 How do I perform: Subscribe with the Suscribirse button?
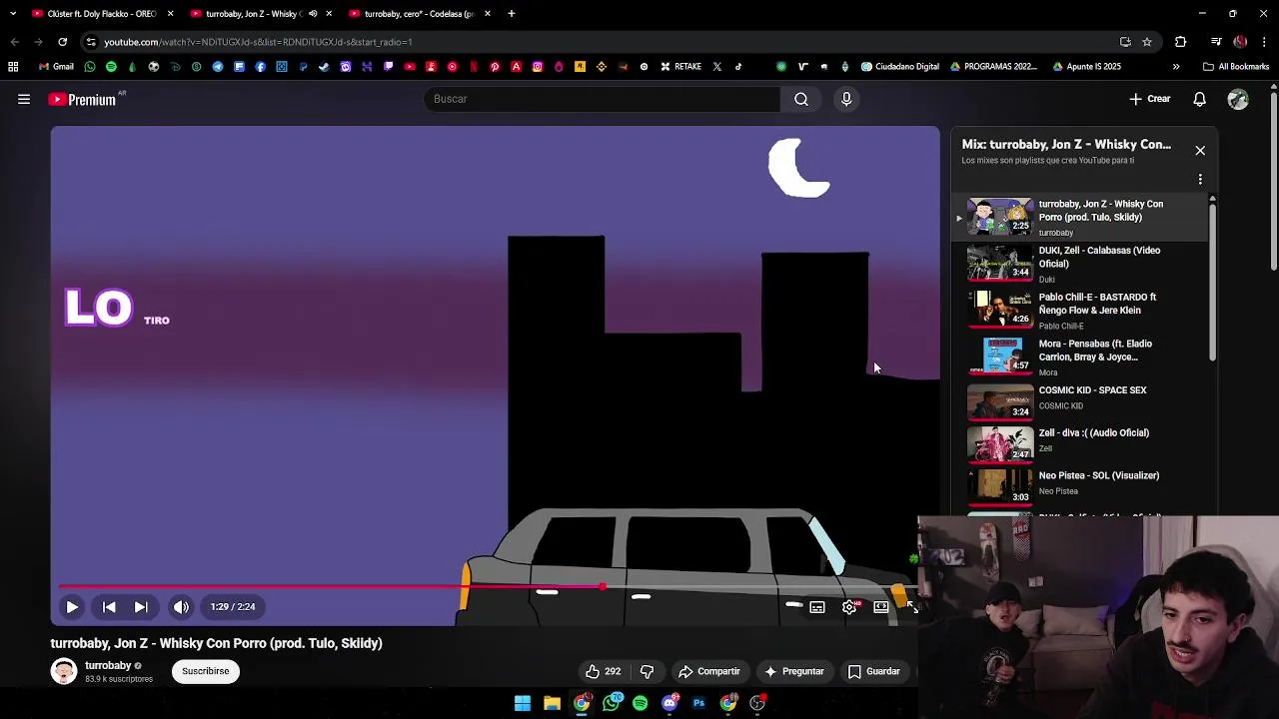pos(206,671)
